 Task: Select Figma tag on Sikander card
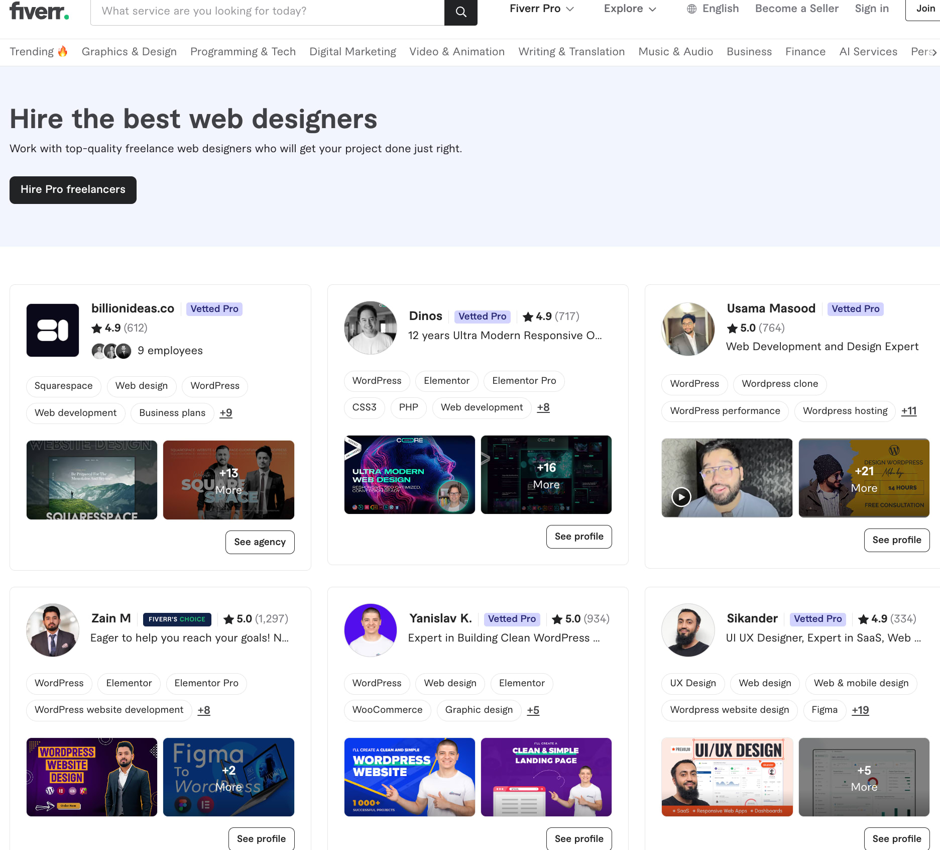[825, 710]
